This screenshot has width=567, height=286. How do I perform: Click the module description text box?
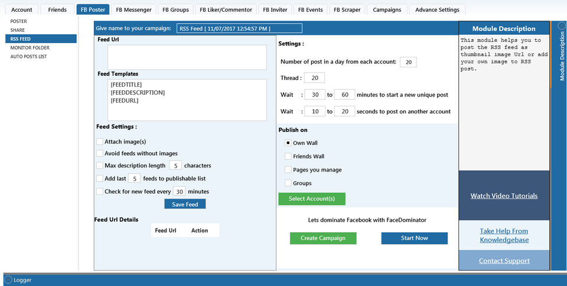504,103
